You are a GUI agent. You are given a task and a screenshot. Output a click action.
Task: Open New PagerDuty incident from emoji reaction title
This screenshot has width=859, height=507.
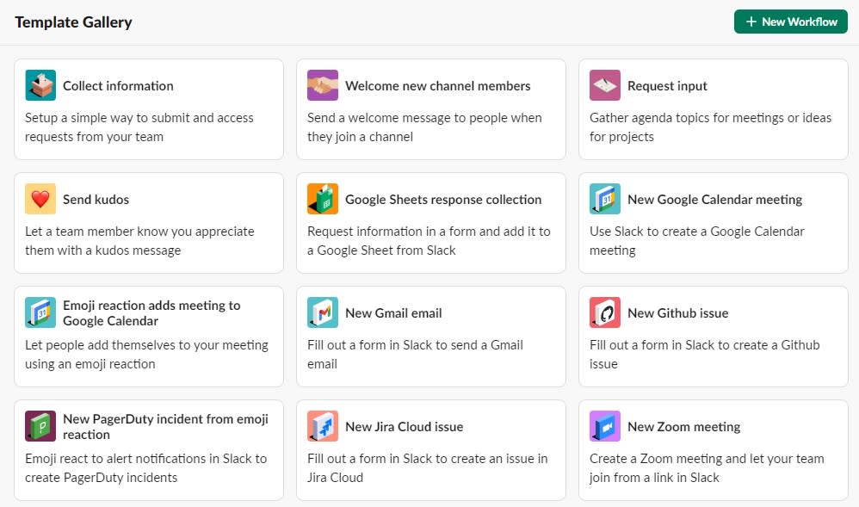pos(165,426)
